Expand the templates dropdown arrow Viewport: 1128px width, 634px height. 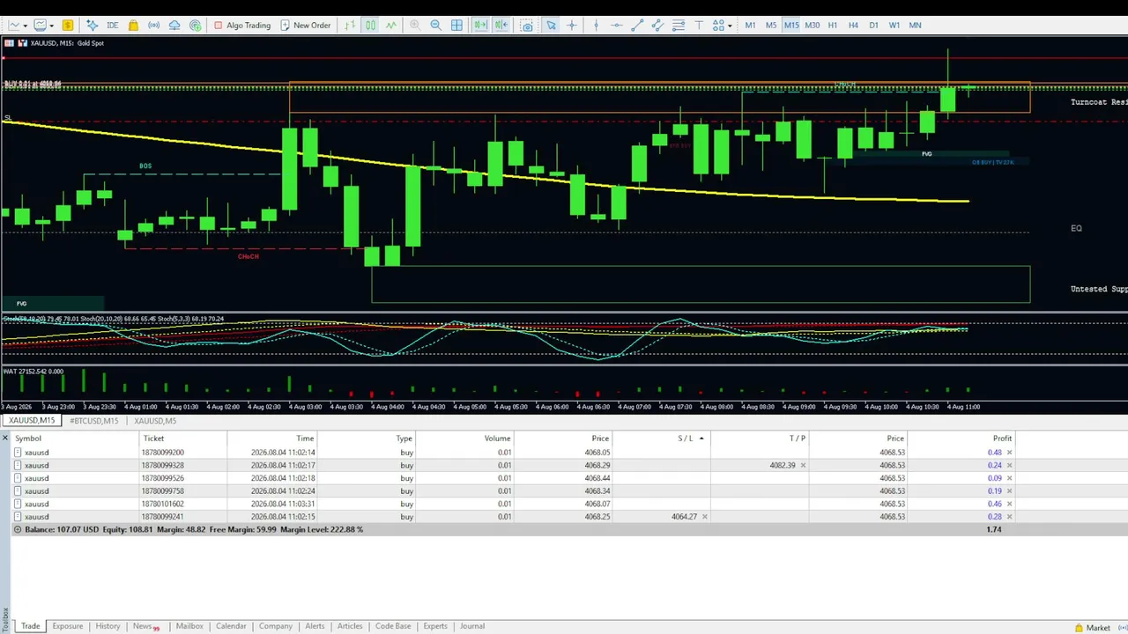(x=51, y=26)
